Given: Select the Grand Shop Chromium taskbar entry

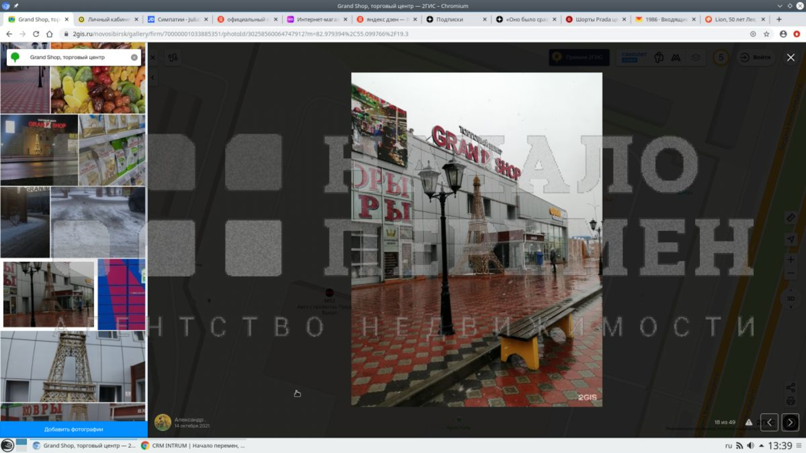Looking at the screenshot, I should tap(84, 446).
